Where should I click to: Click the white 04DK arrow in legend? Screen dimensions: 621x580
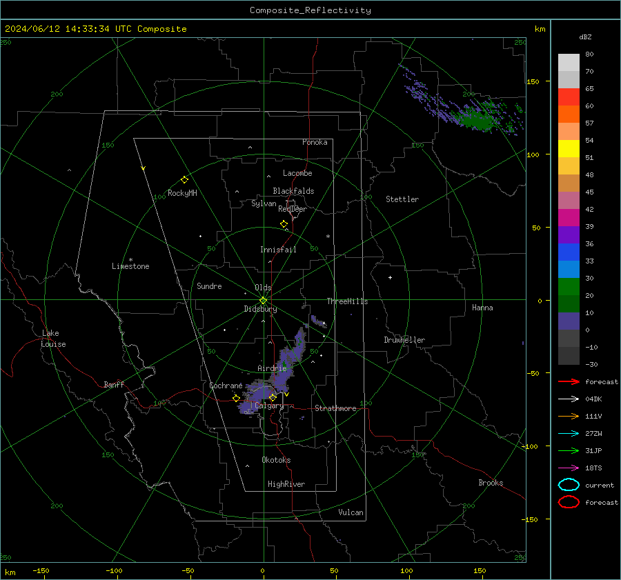pos(569,399)
